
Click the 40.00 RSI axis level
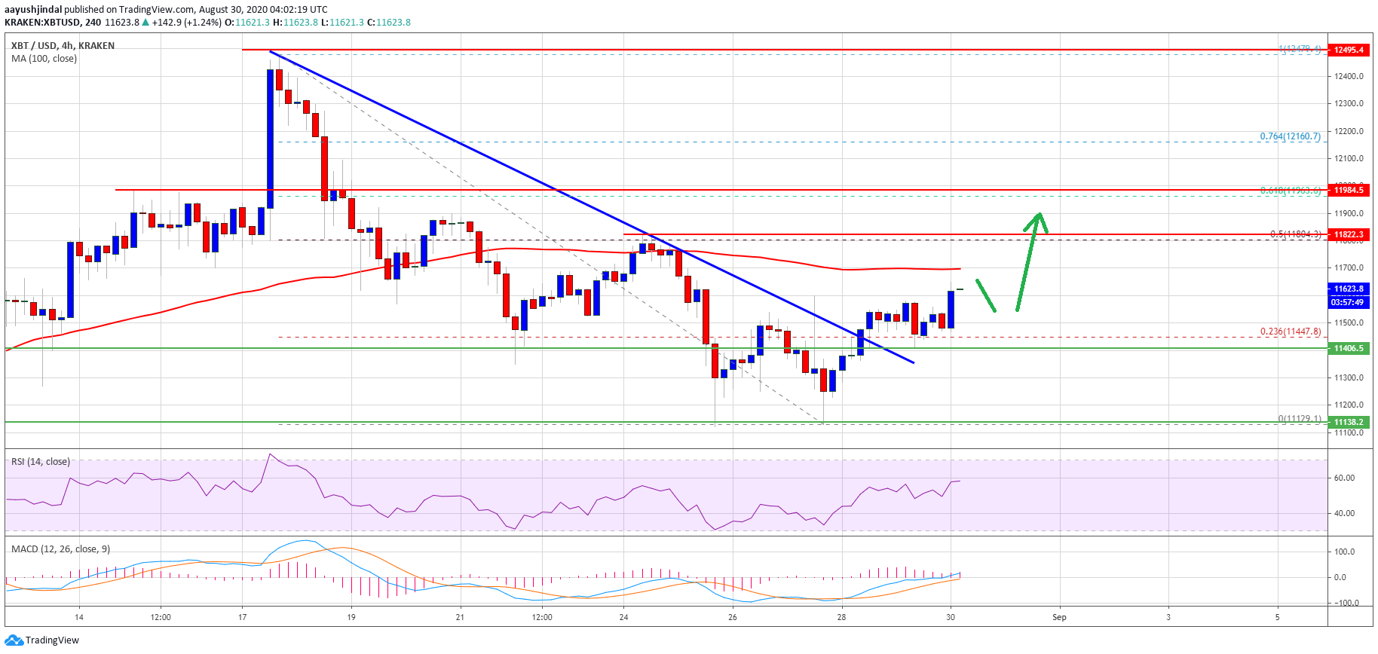pos(1344,513)
